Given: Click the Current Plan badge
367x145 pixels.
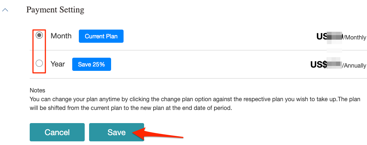Looking at the screenshot, I should [101, 36].
